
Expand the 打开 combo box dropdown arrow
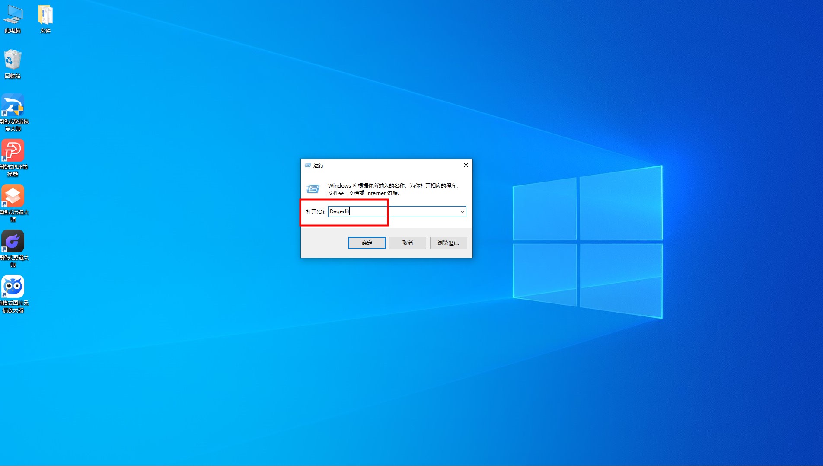pyautogui.click(x=462, y=211)
